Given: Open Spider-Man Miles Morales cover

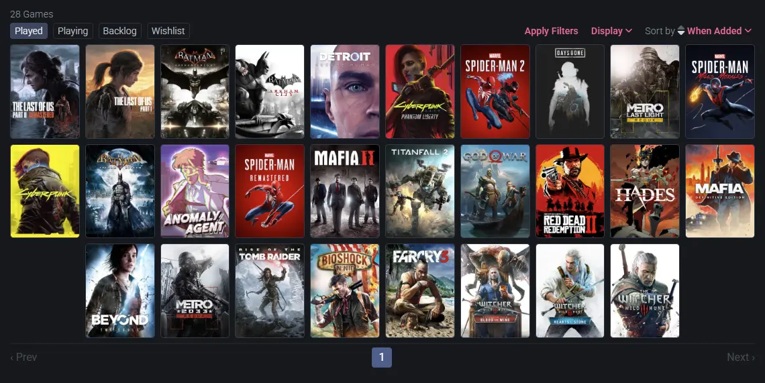Looking at the screenshot, I should 720,92.
